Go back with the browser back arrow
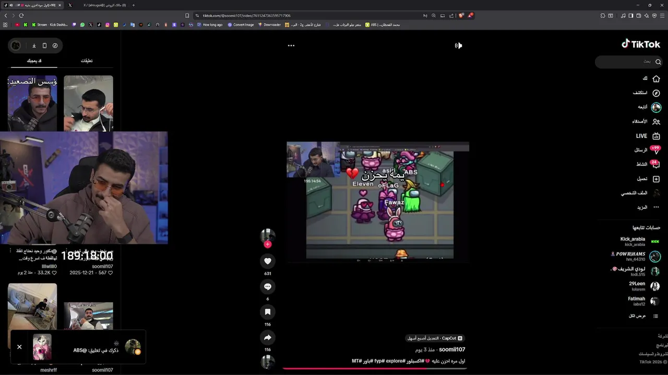 [6, 16]
